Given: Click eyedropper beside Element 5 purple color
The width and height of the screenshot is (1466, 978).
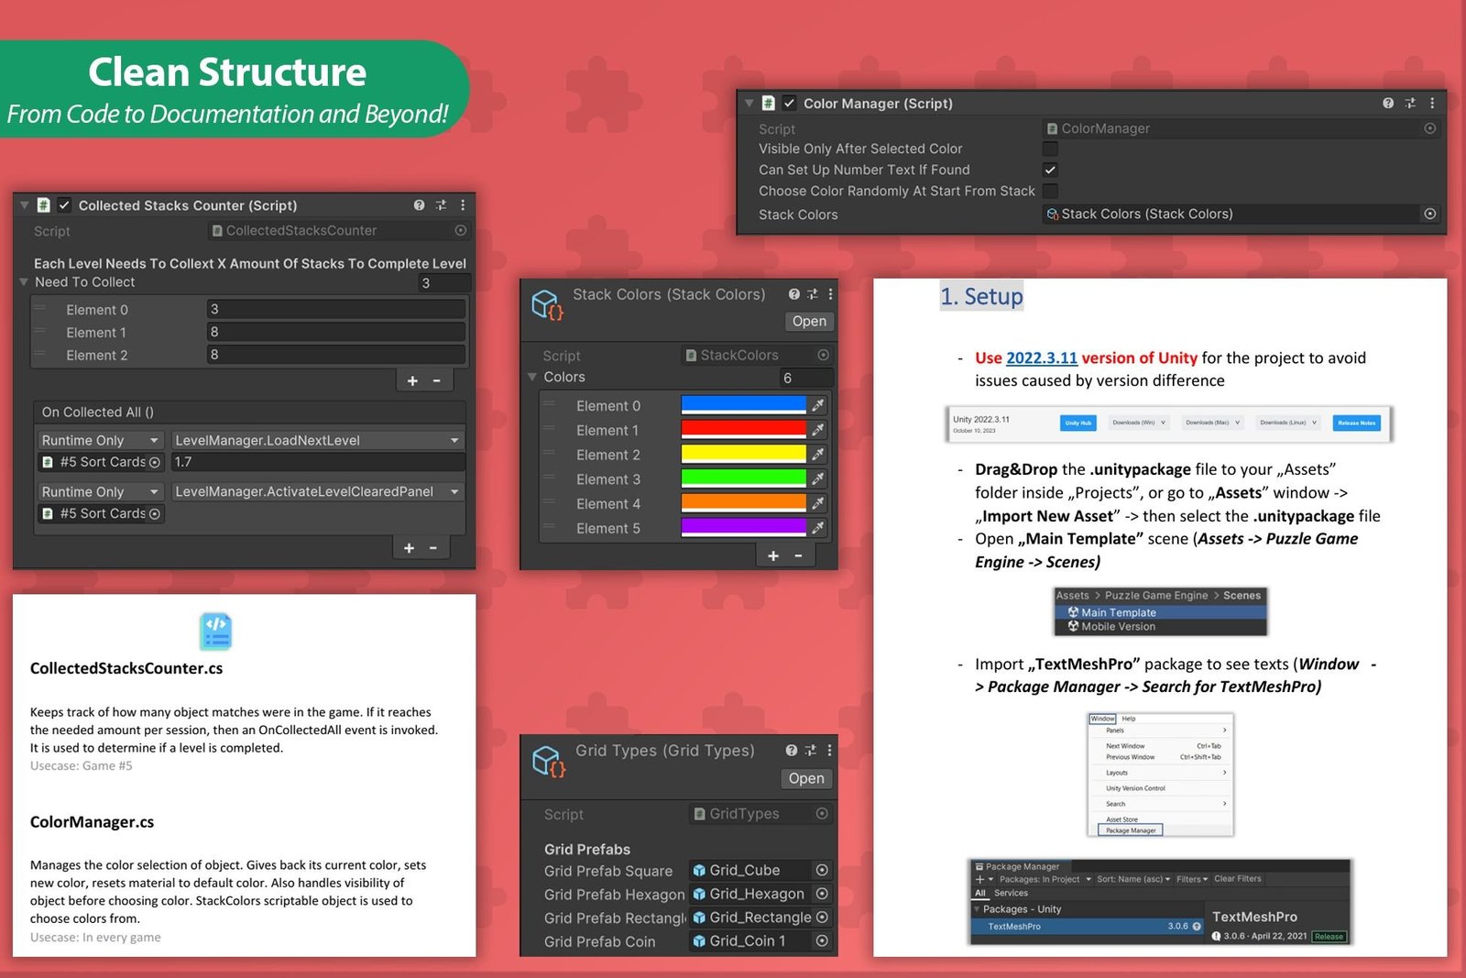Looking at the screenshot, I should tap(818, 528).
